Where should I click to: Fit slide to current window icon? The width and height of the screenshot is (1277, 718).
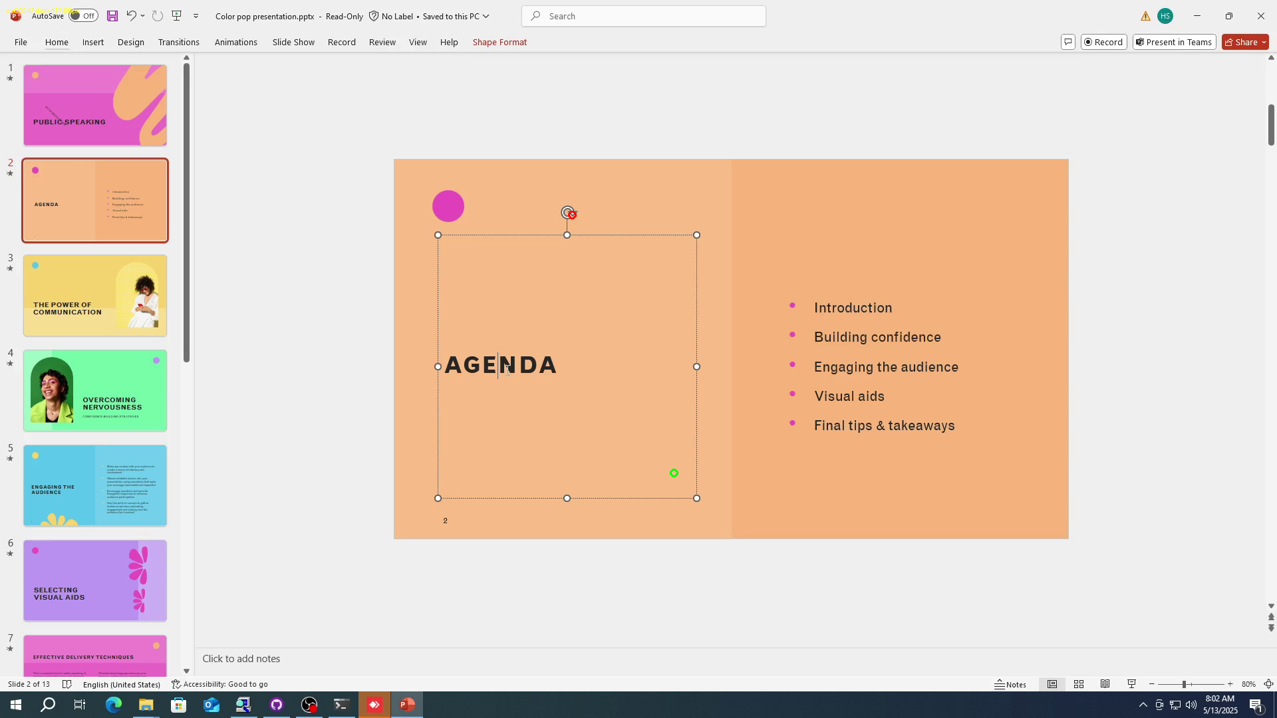pos(1268,684)
